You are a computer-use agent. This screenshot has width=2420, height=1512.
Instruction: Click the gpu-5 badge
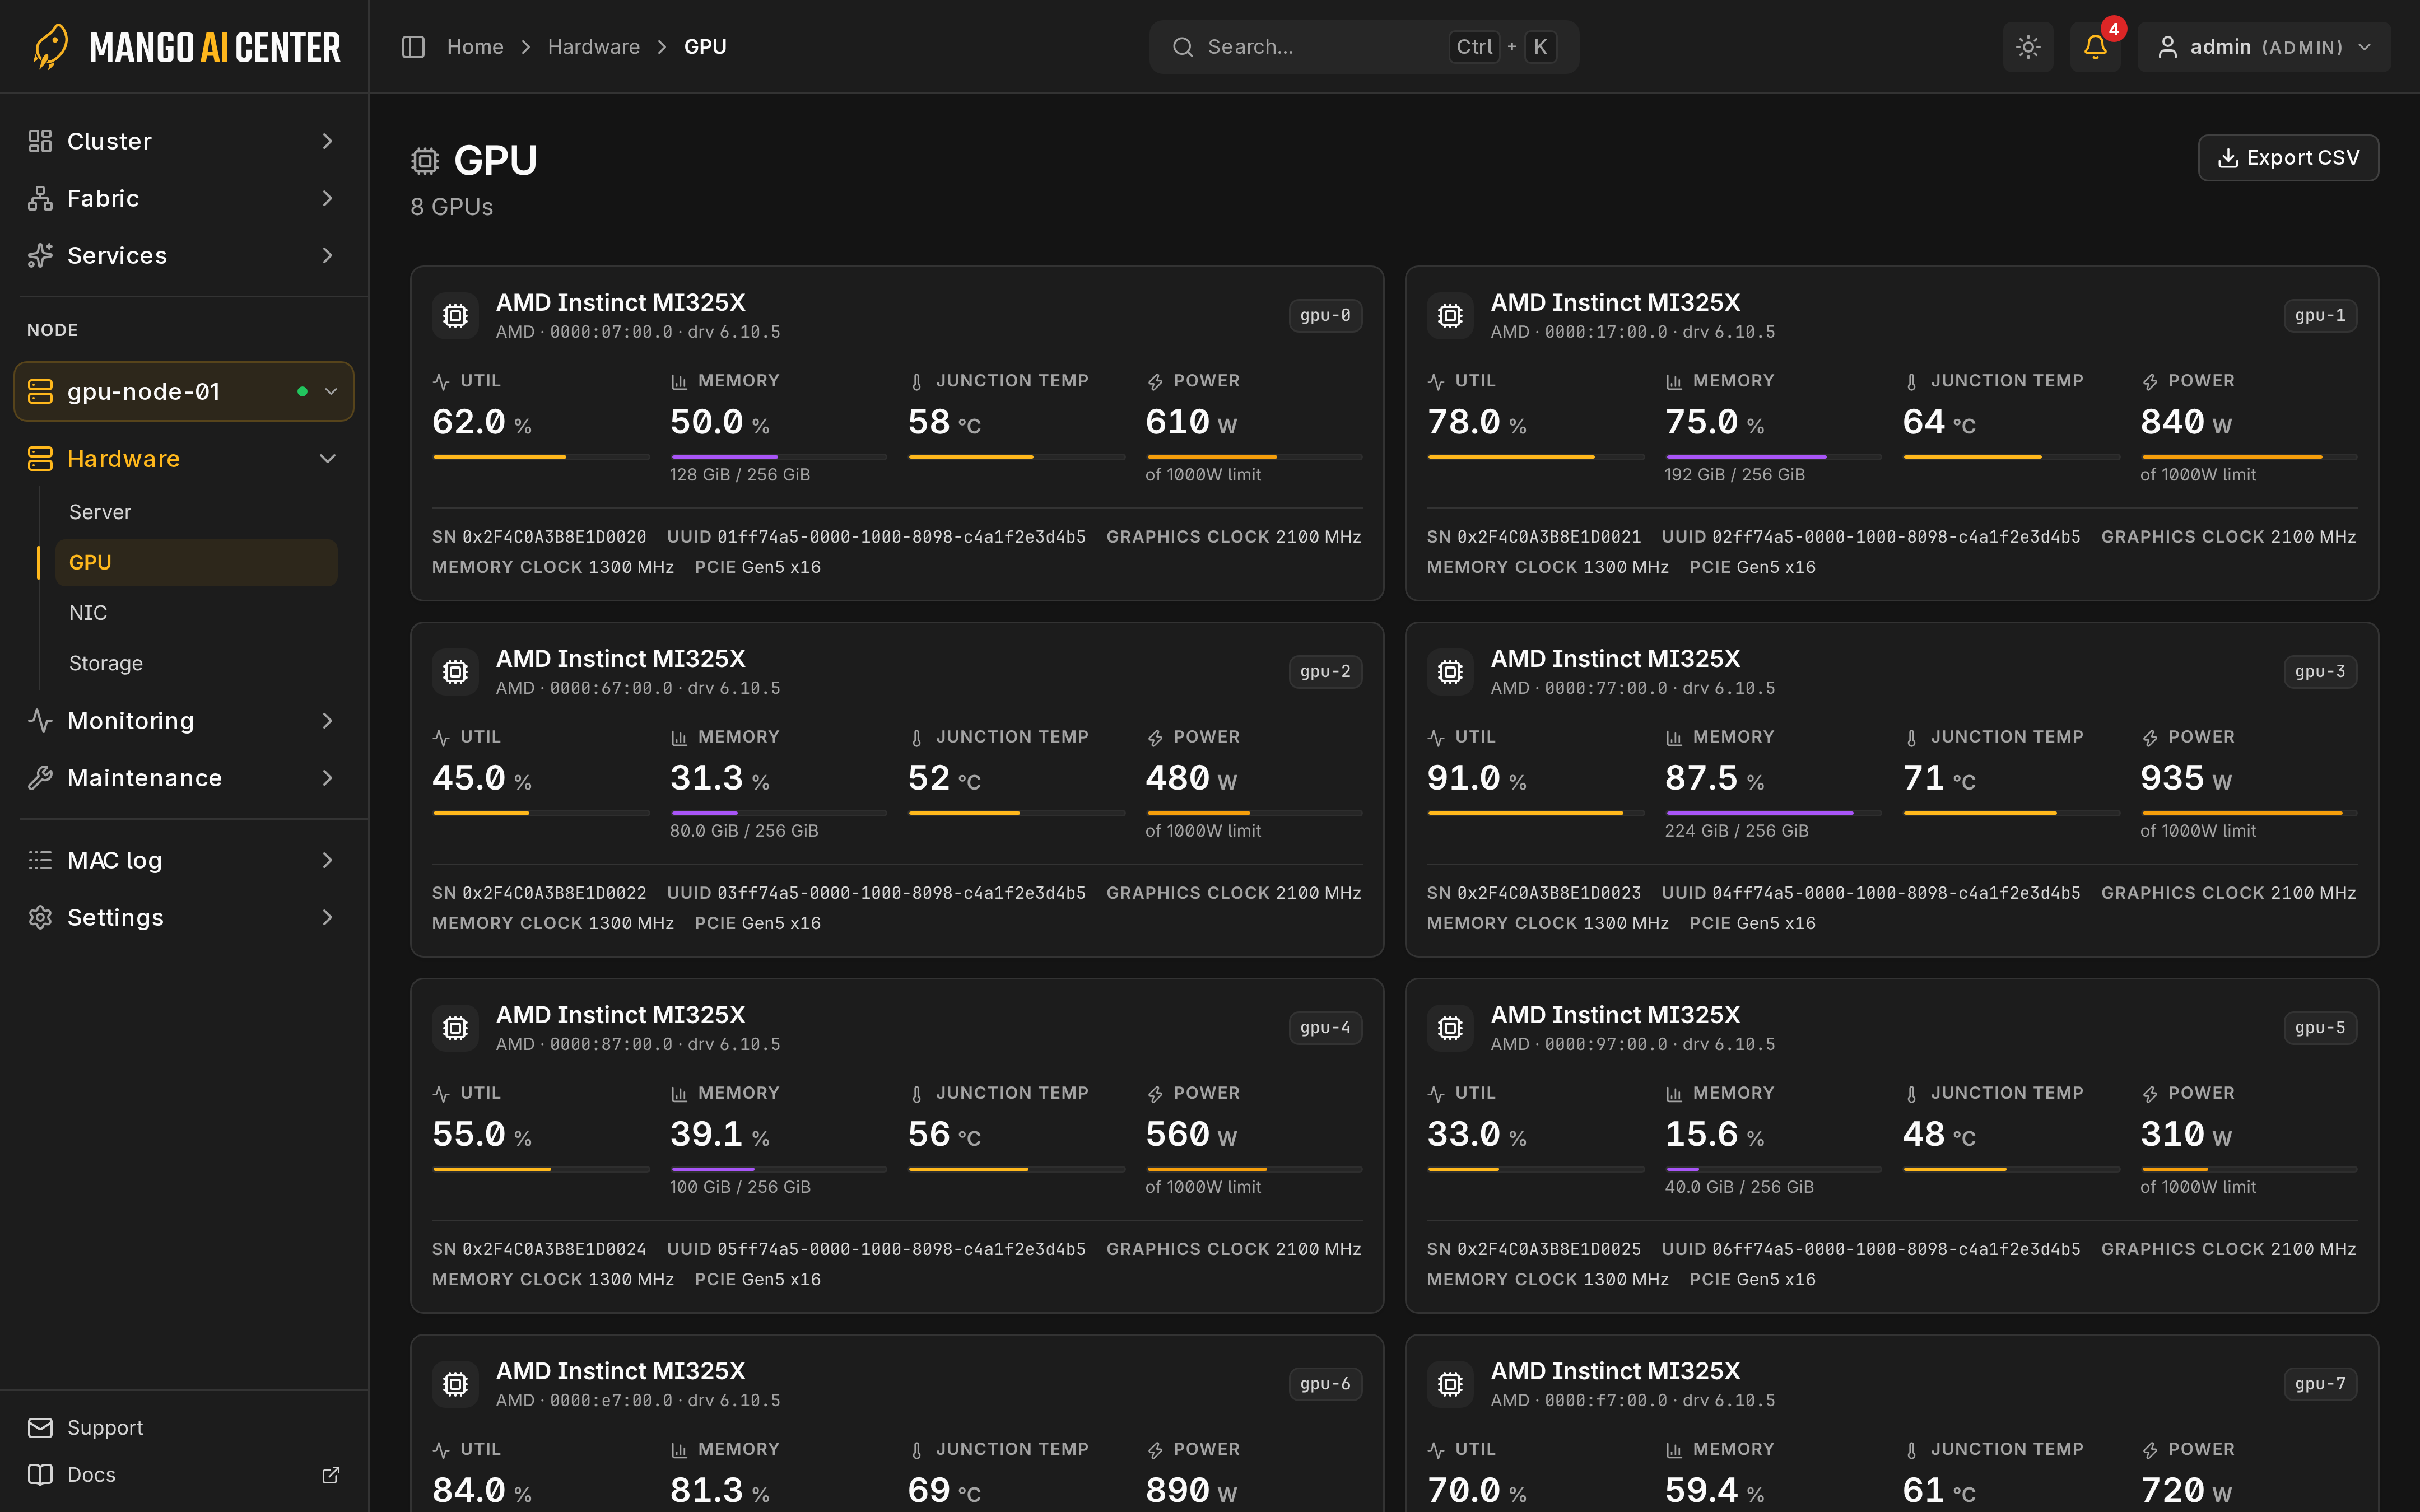pos(2320,1028)
